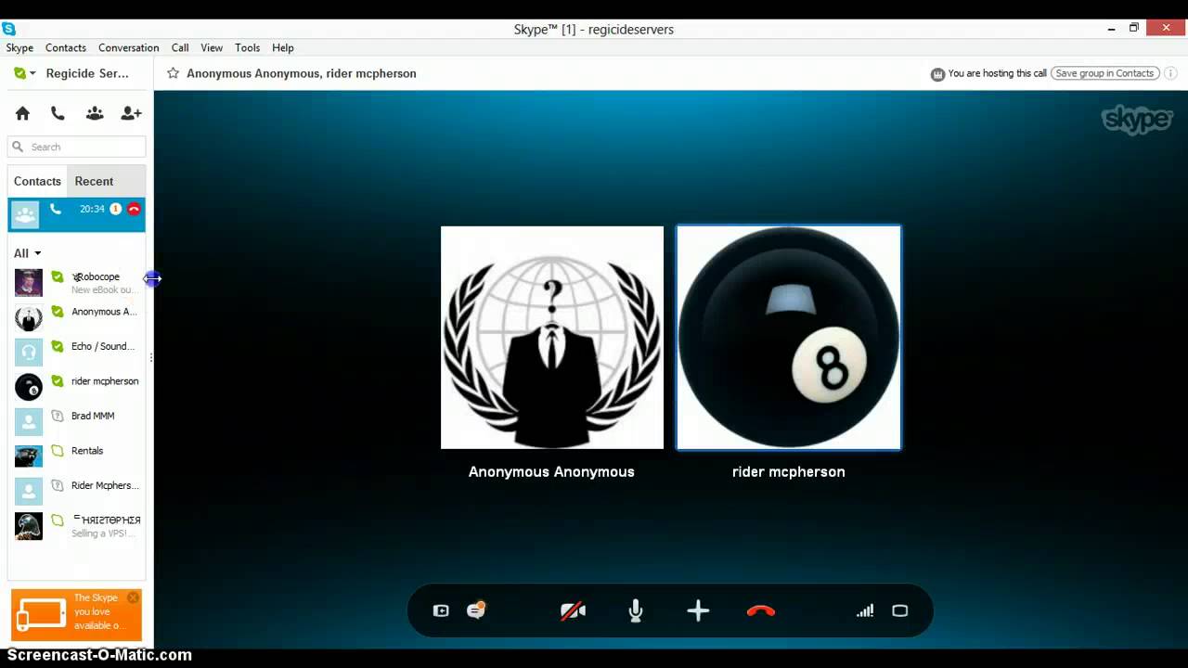Switch to full screen view icon
1188x668 pixels.
pyautogui.click(x=899, y=610)
